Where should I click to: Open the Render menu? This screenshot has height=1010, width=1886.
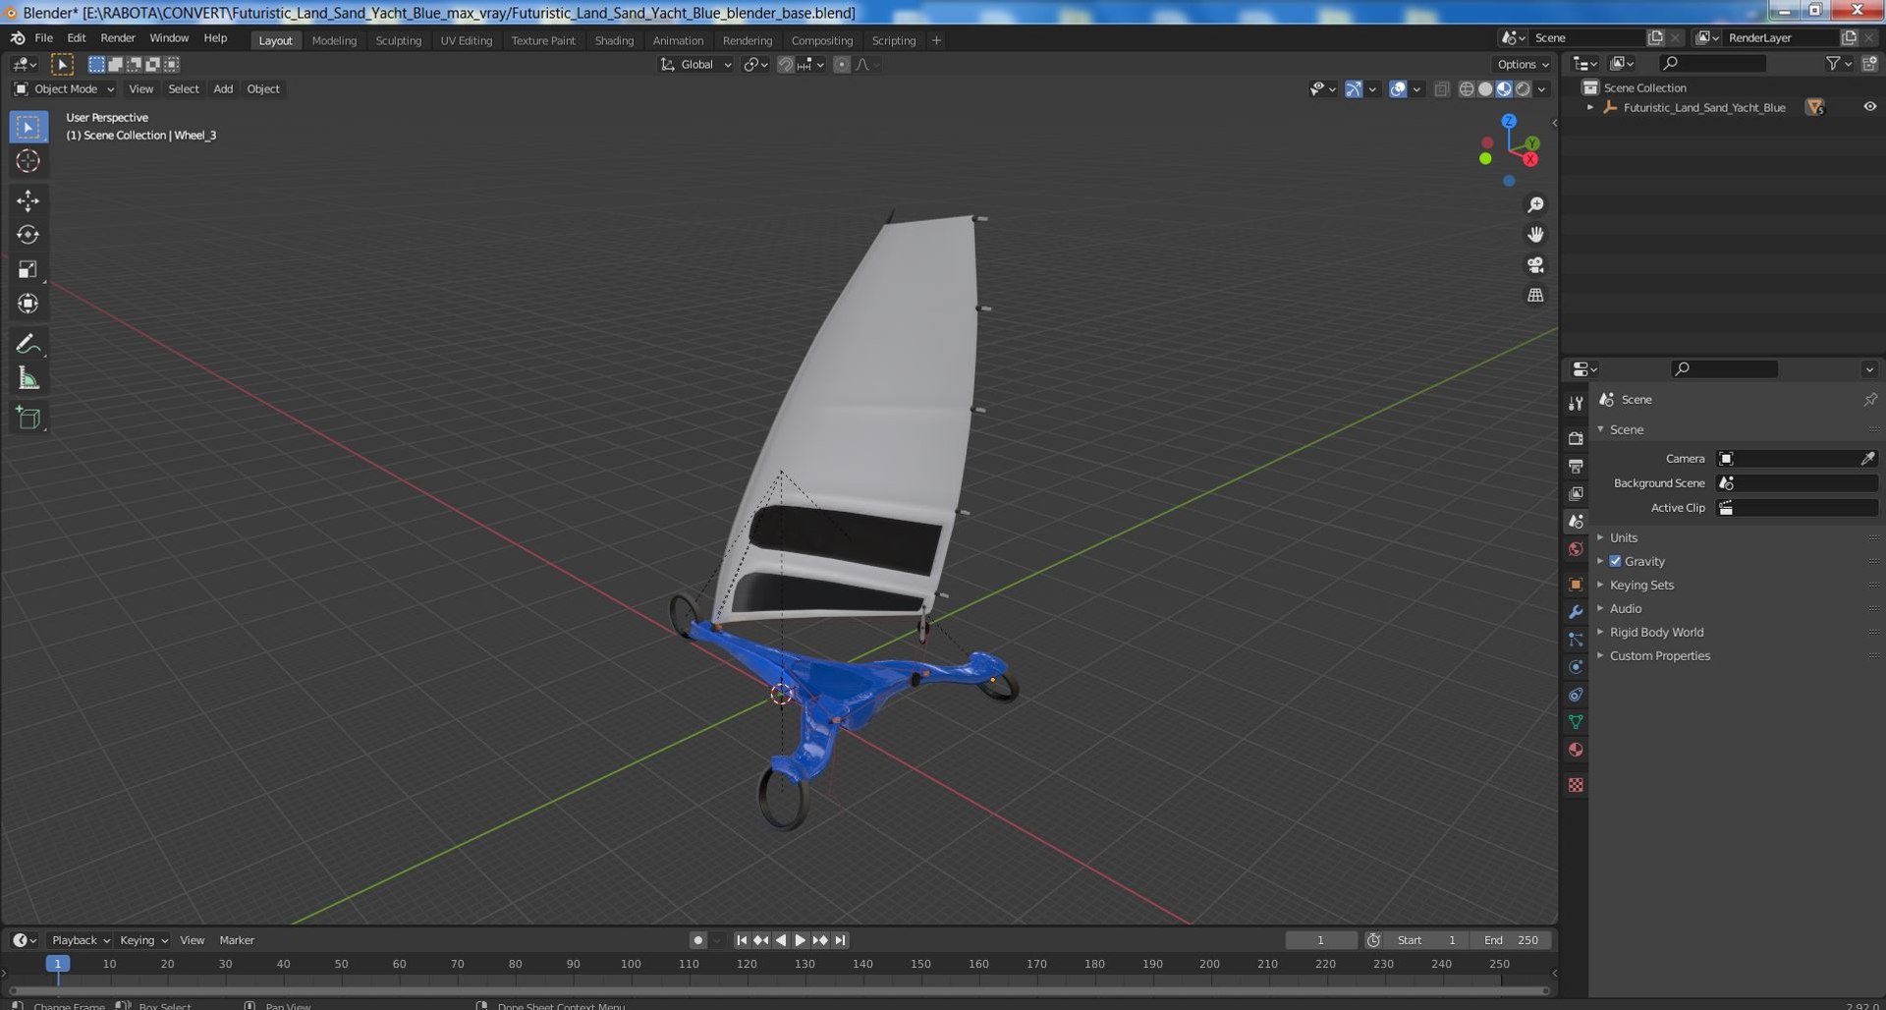(118, 37)
